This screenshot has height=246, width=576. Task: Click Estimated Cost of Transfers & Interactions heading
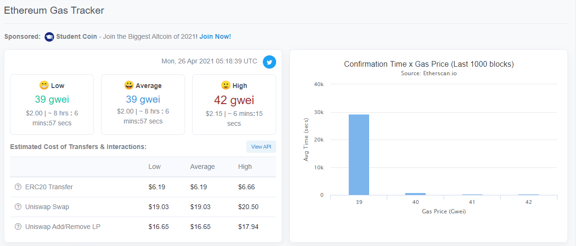coord(78,147)
